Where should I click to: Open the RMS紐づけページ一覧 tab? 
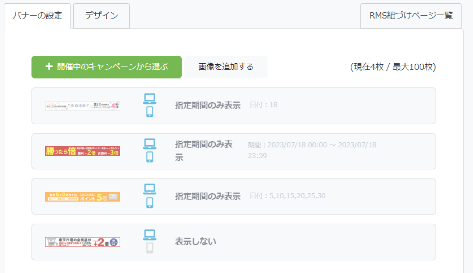(x=411, y=16)
